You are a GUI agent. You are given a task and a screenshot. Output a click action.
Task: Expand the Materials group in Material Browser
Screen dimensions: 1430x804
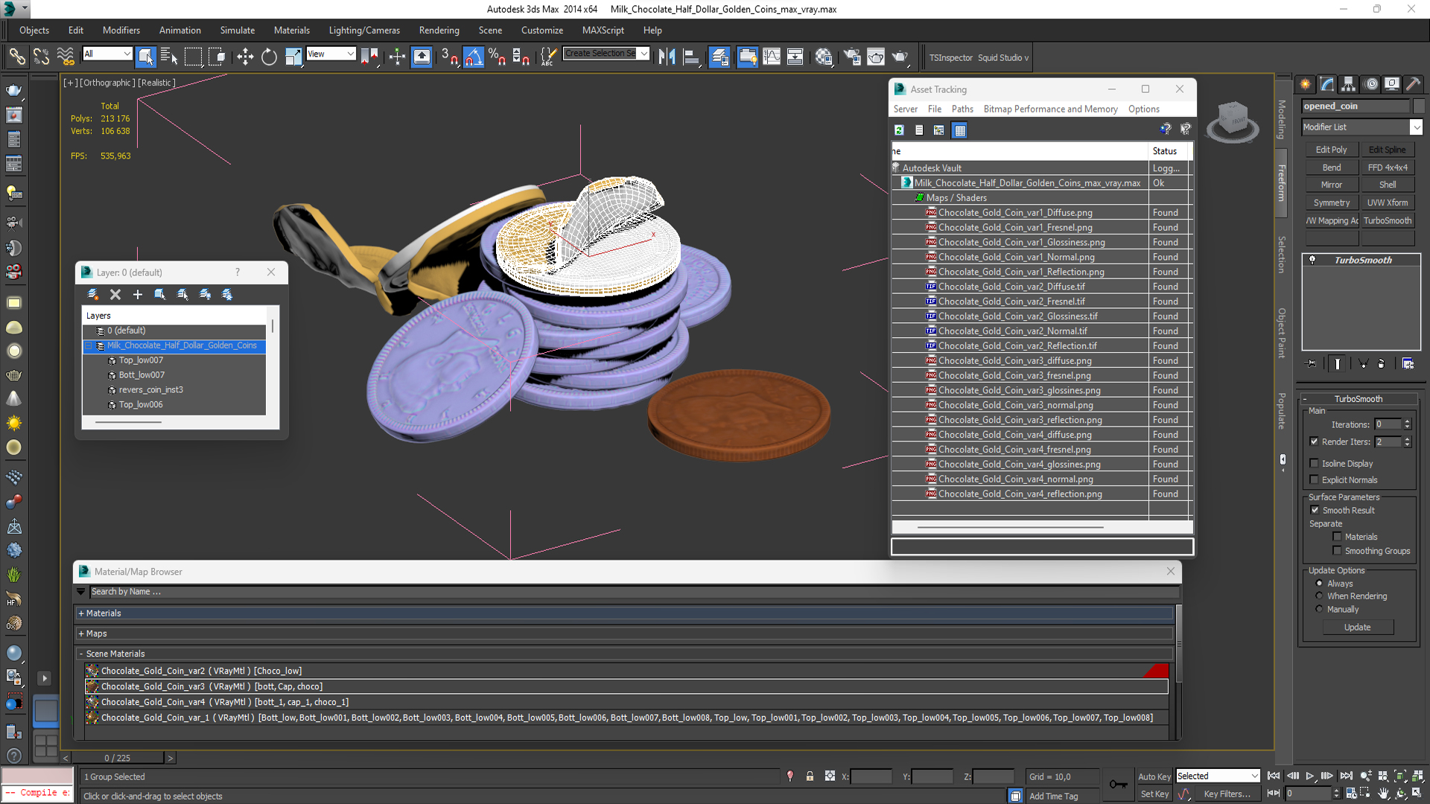point(81,613)
